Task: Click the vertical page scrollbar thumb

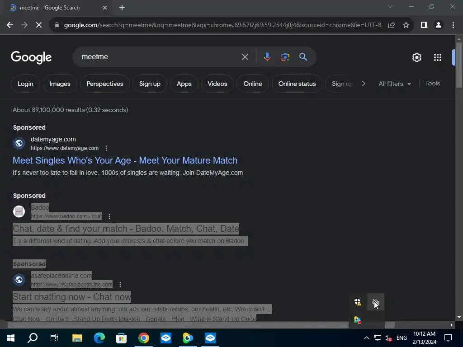Action: coord(459,65)
